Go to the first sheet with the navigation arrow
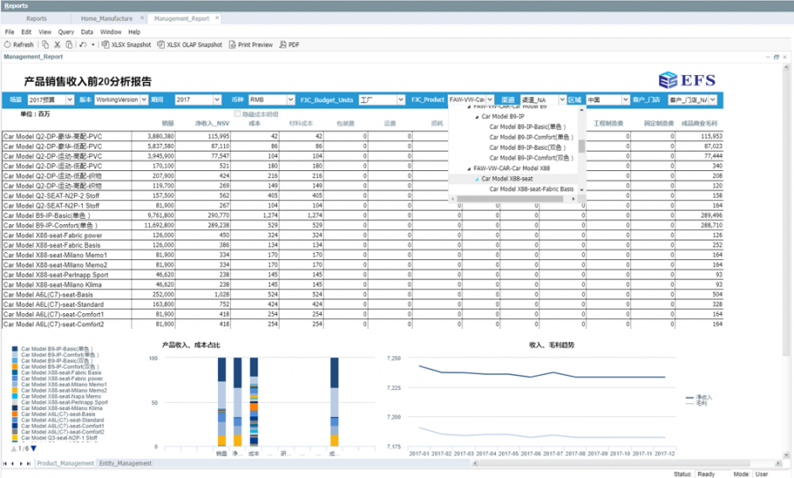Viewport: 794px width, 478px height. 5,463
